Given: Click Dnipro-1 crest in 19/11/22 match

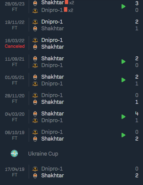Looking at the screenshot, I should click(35, 22).
